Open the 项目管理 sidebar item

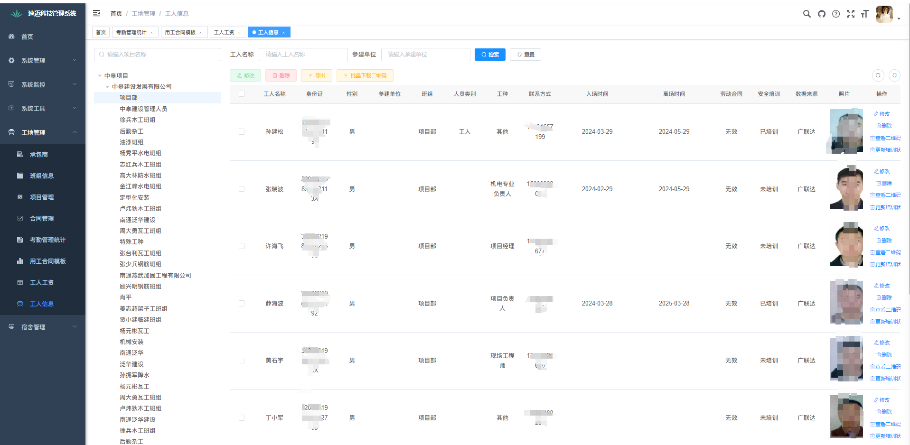[43, 197]
